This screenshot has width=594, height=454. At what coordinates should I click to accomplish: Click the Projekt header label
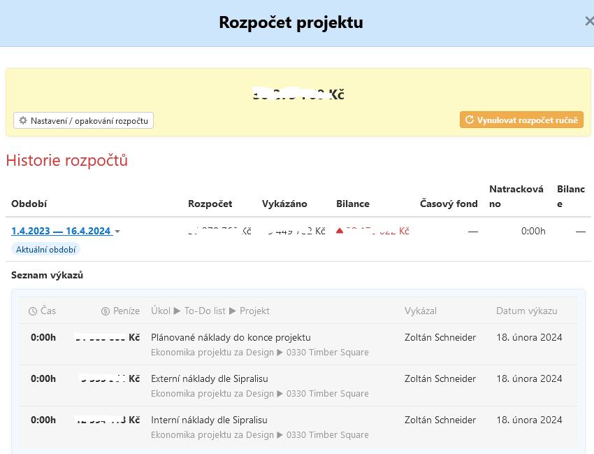pos(254,311)
